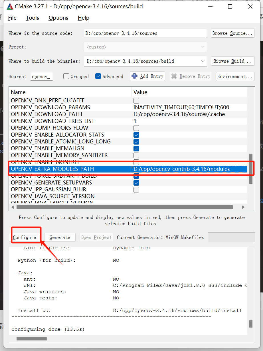
Task: Click the Configuring done (13.5s) log line
Action: (x=48, y=329)
